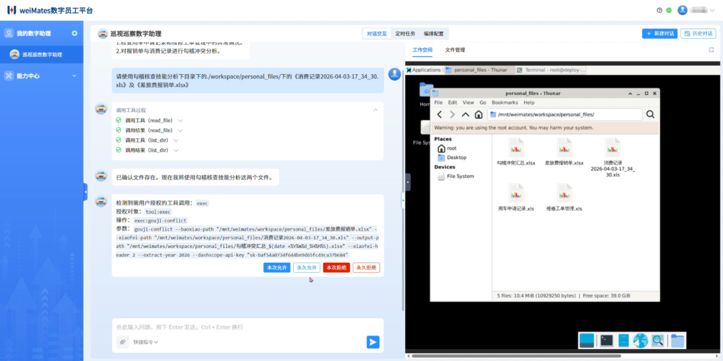Open Thunar View menu
Image resolution: width=723 pixels, height=361 pixels.
pos(468,102)
